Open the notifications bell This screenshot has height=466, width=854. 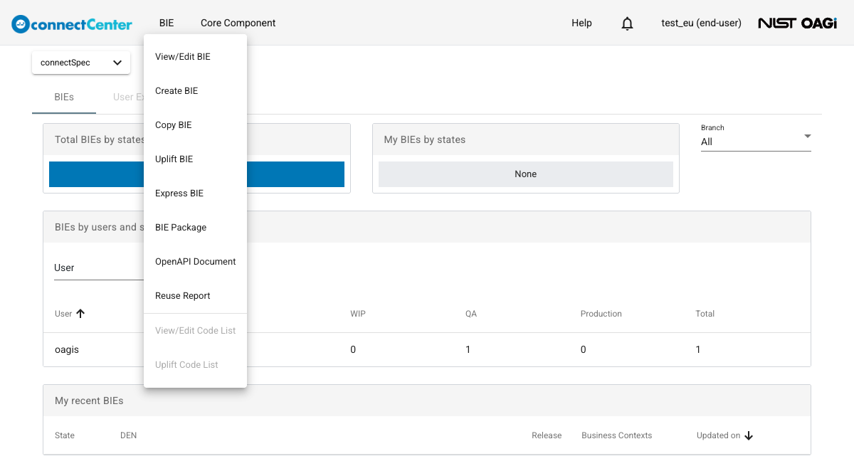(627, 23)
